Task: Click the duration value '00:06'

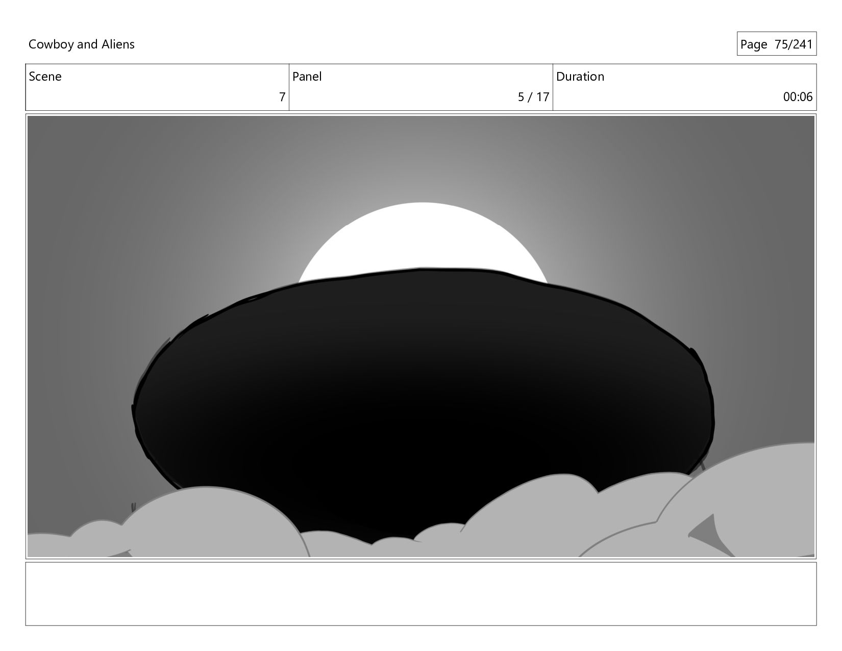Action: click(798, 97)
